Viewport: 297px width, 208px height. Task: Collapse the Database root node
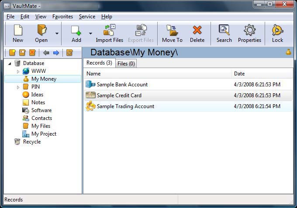click(10, 64)
